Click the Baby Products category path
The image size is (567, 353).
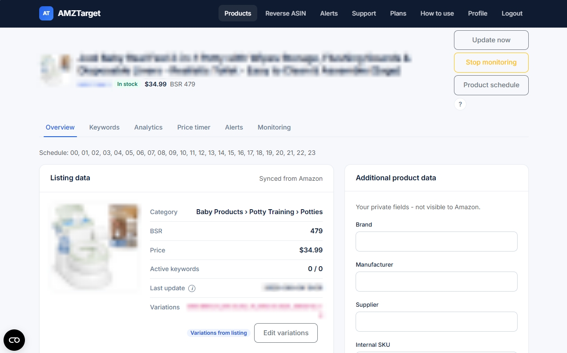pos(259,212)
